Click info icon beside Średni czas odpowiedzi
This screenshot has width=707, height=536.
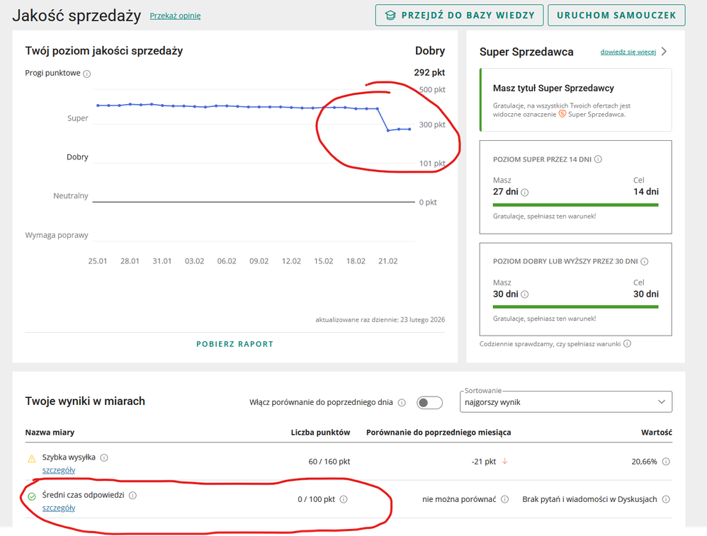pyautogui.click(x=132, y=496)
